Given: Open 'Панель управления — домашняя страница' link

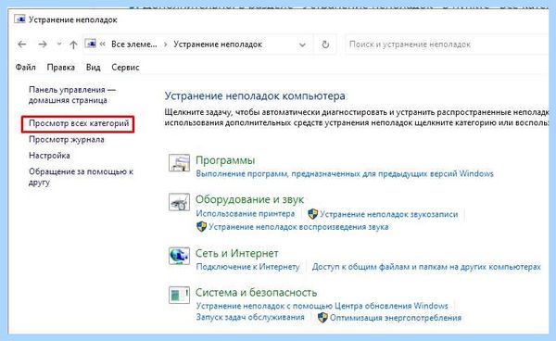Looking at the screenshot, I should coord(72,95).
